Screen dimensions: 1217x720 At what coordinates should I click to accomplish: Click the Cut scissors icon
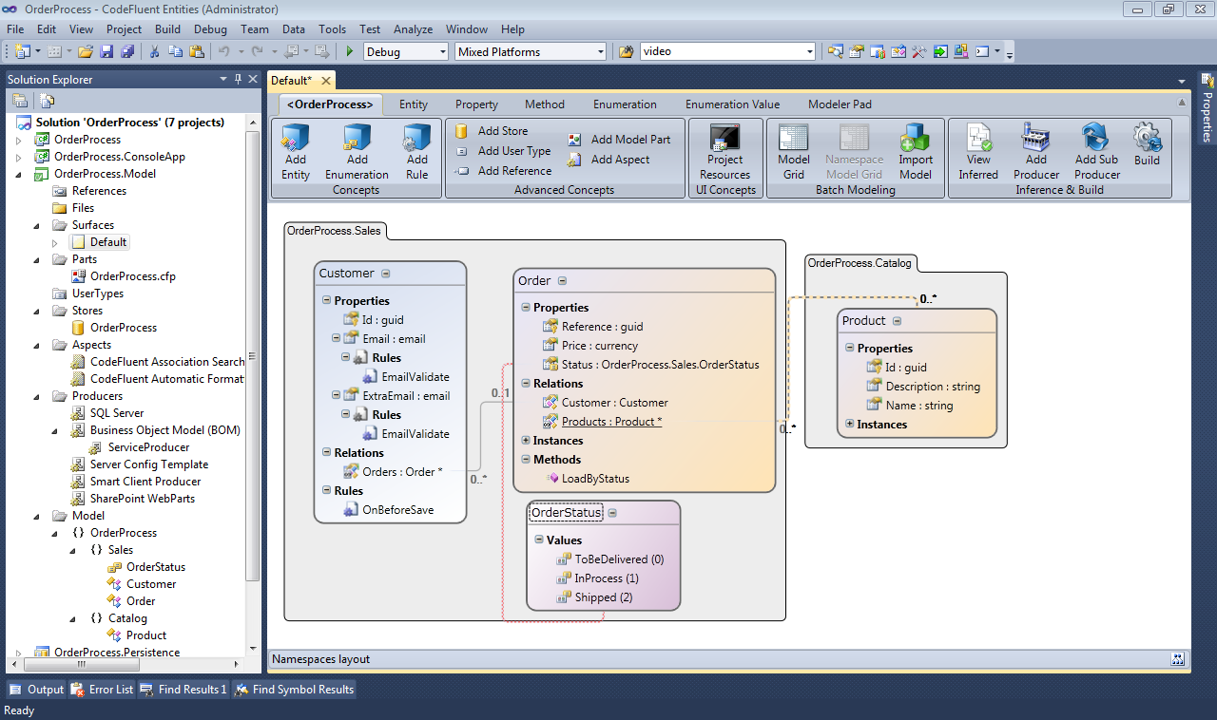point(155,51)
